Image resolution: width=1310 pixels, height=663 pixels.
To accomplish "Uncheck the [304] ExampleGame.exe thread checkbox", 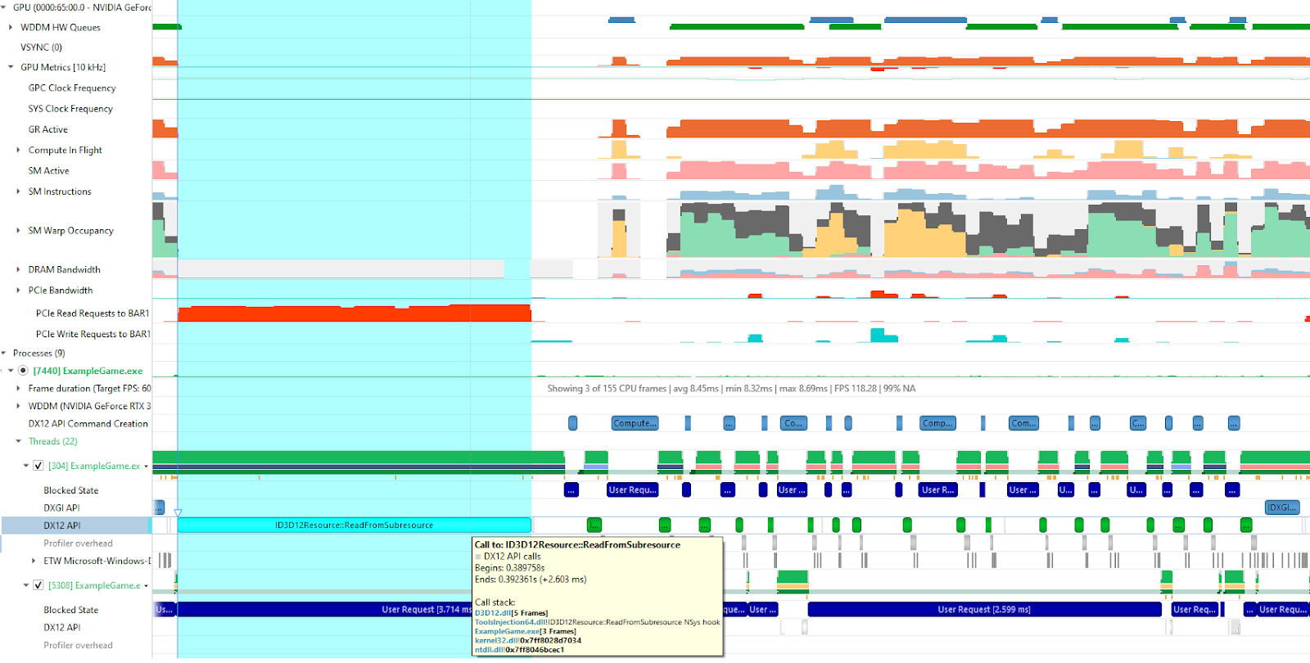I will tap(38, 466).
